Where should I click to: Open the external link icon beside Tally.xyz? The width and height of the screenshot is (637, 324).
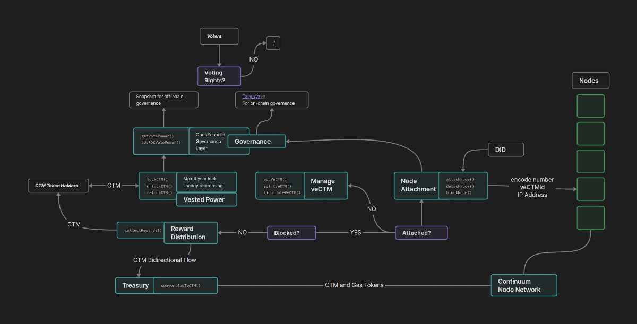(x=263, y=97)
